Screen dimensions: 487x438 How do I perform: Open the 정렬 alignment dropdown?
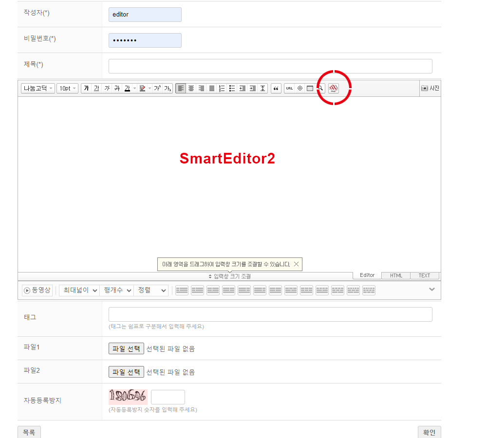coord(151,290)
